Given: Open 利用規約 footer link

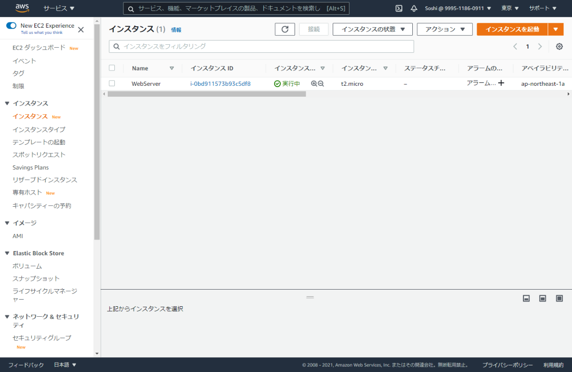Looking at the screenshot, I should [553, 365].
